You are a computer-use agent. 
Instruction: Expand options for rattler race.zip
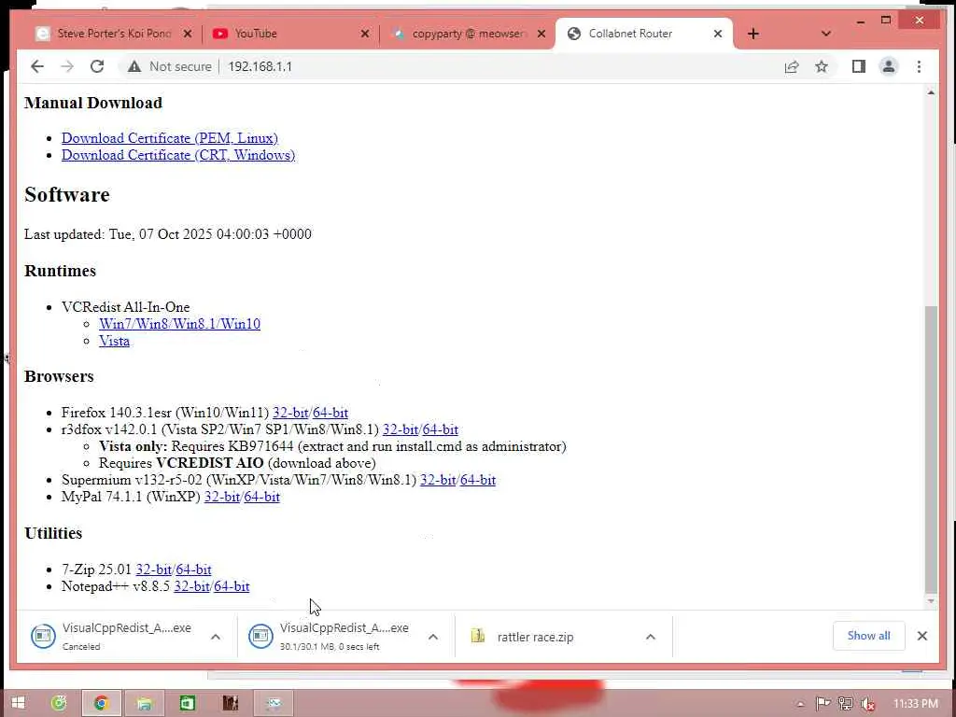click(x=651, y=637)
